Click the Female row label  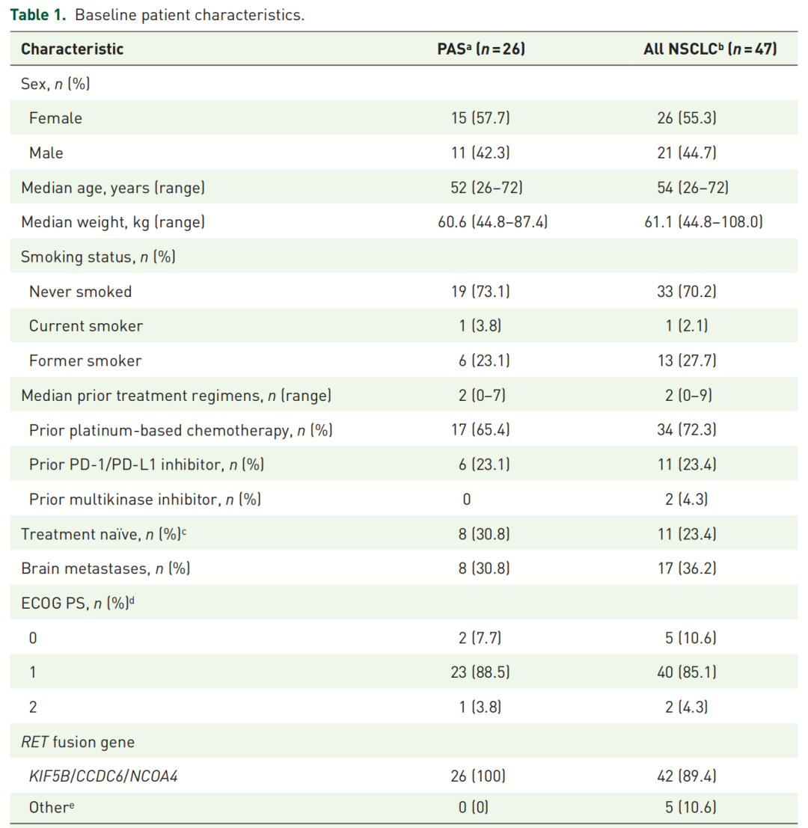coord(55,118)
